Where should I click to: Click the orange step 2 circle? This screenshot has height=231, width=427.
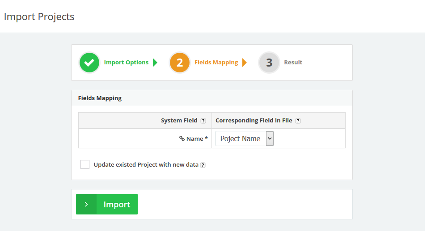click(x=180, y=63)
